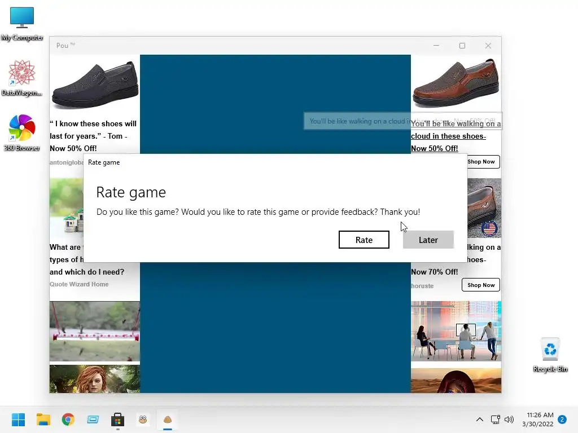Launch 360 Browser from desktop
The image size is (578, 433).
coord(22,133)
